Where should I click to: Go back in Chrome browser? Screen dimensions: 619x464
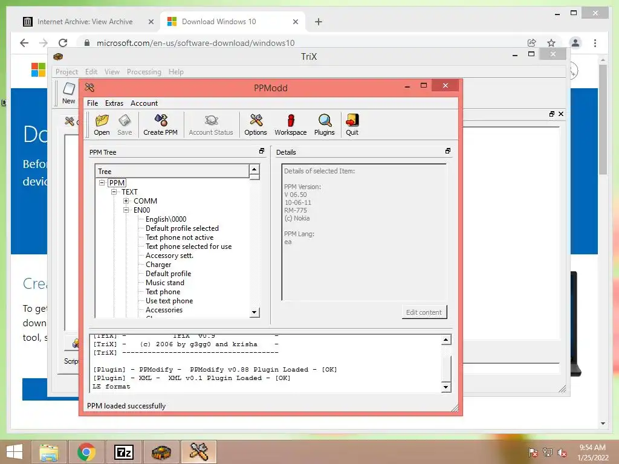pyautogui.click(x=24, y=43)
